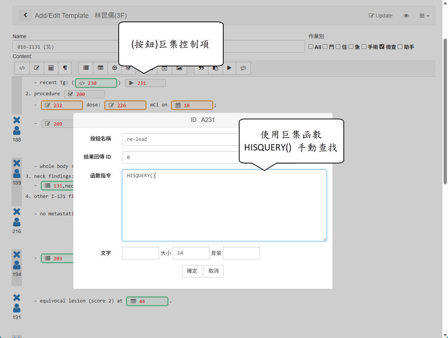Viewport: 448px width, 338px height.
Task: Insert a list using the bullet list icon
Action: pyautogui.click(x=86, y=68)
